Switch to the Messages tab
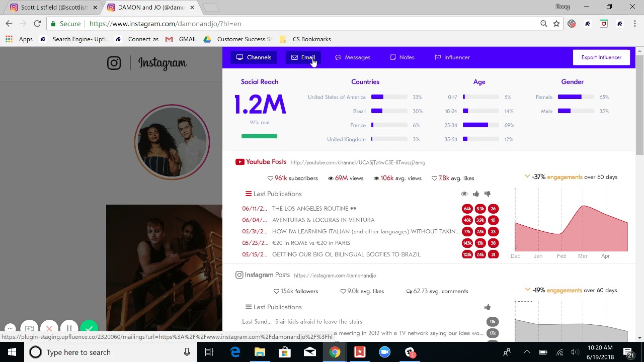644x362 pixels. tap(353, 57)
